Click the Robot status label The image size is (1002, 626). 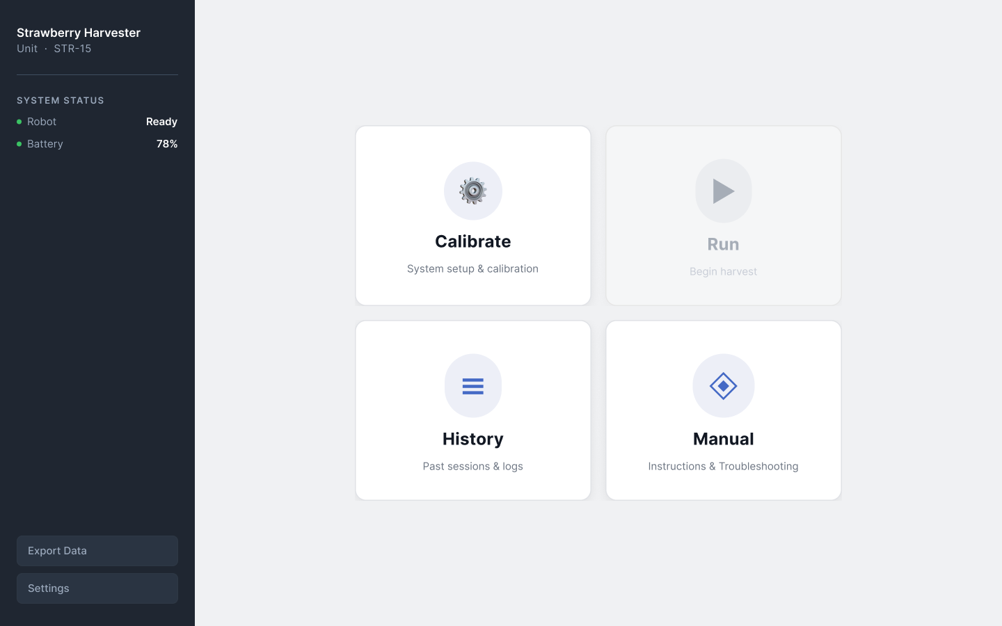coord(42,122)
